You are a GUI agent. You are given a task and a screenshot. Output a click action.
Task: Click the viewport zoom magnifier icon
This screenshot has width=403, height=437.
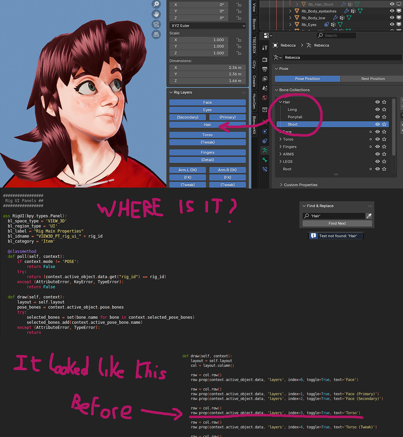tap(156, 4)
